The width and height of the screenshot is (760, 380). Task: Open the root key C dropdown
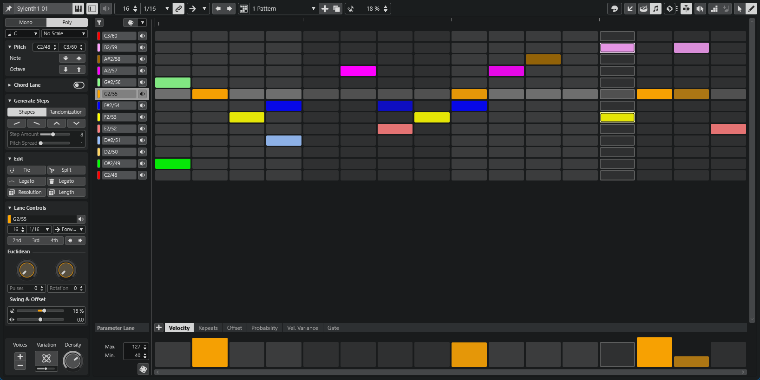(22, 33)
